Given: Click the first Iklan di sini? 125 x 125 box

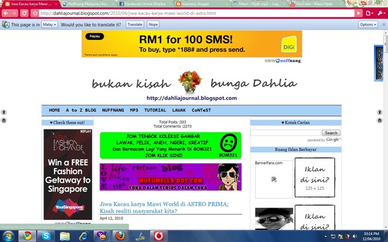Looking at the screenshot, I should (x=315, y=177).
